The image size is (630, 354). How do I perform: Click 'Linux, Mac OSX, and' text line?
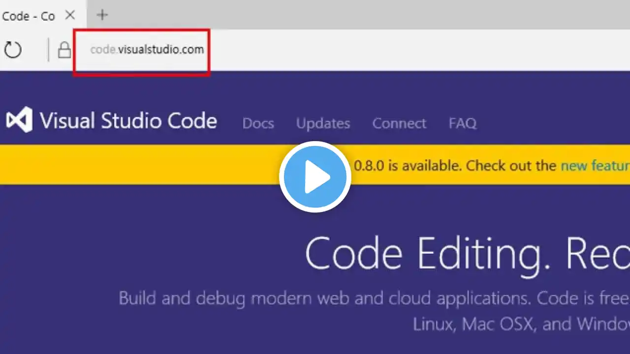(492, 324)
